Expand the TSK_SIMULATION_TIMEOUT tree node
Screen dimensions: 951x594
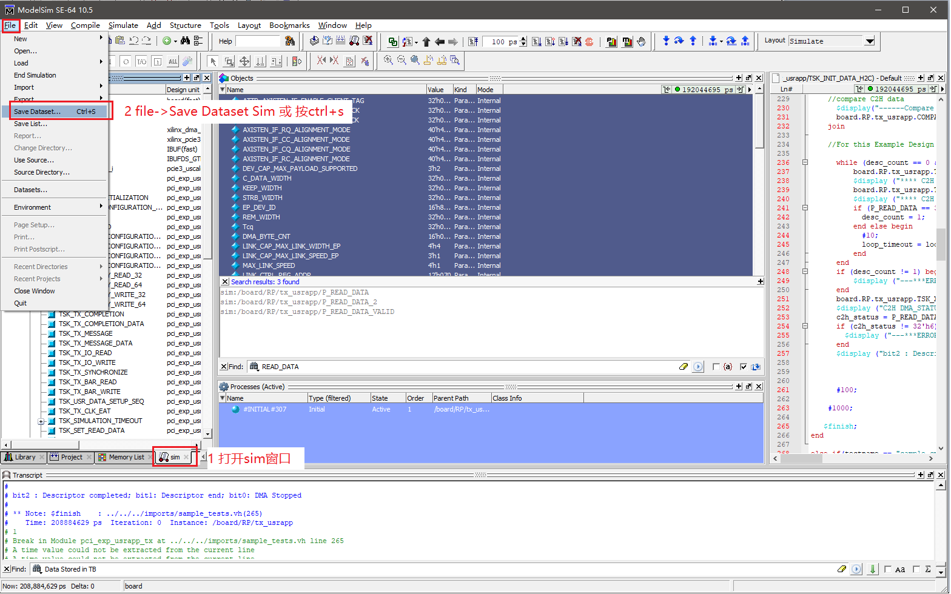(41, 421)
